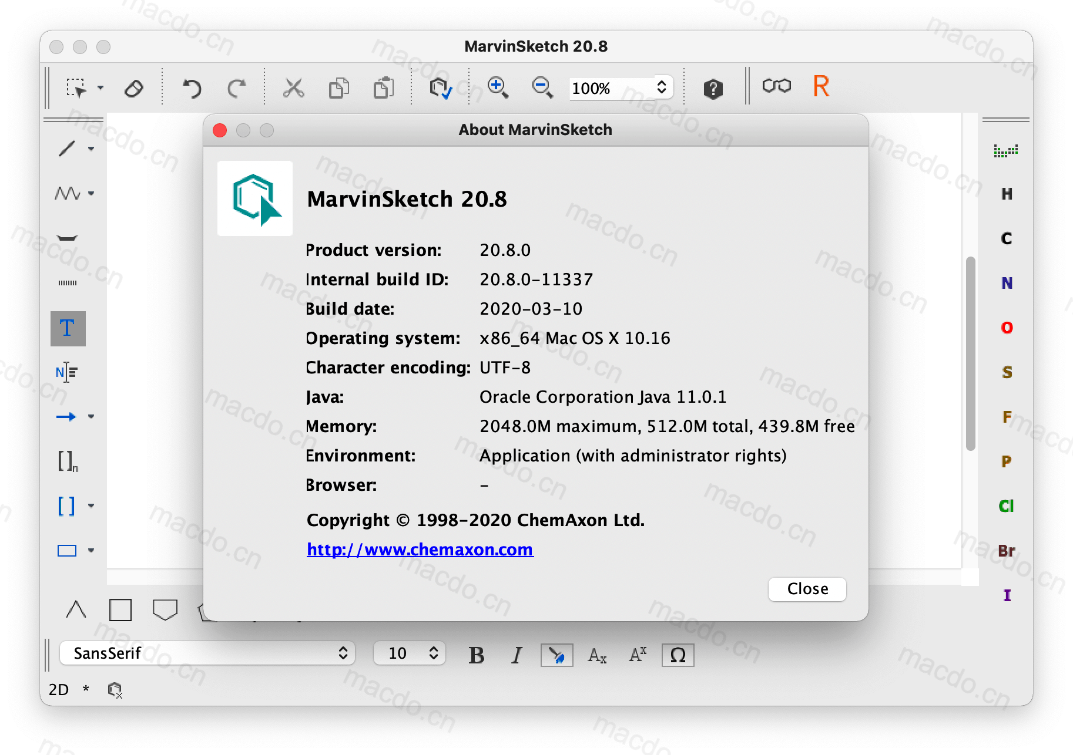Select the bold bond wedge tool
The height and width of the screenshot is (755, 1073).
(x=67, y=238)
